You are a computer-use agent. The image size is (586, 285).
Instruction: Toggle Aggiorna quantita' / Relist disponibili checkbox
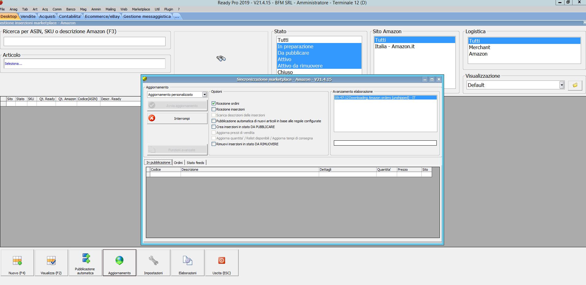pyautogui.click(x=214, y=138)
